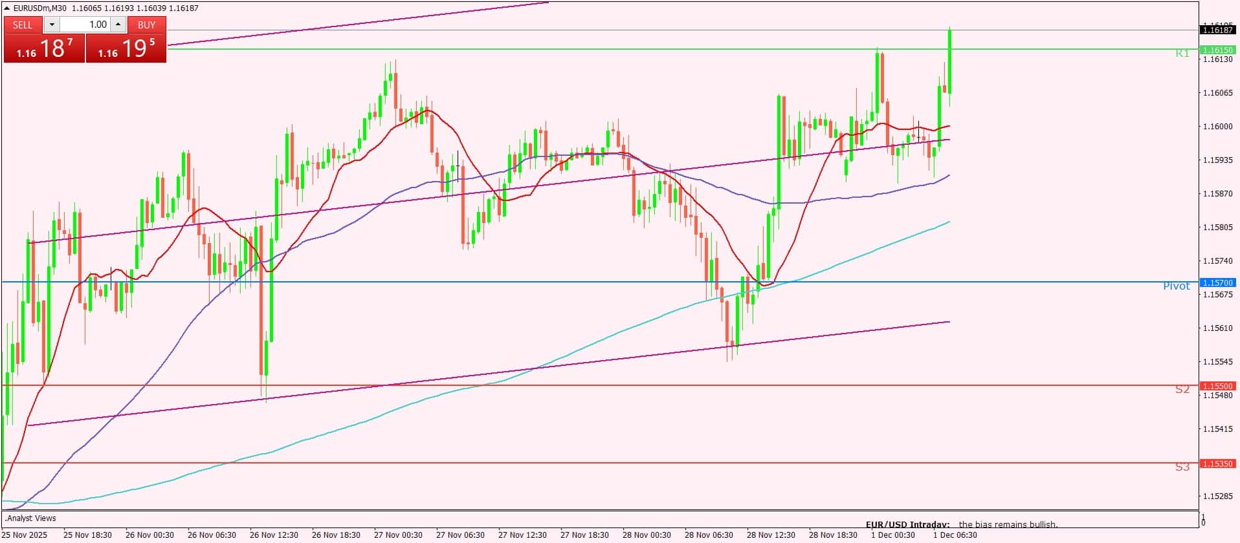This screenshot has height=543, width=1240.
Task: Select the red S2 level label
Action: click(1182, 390)
